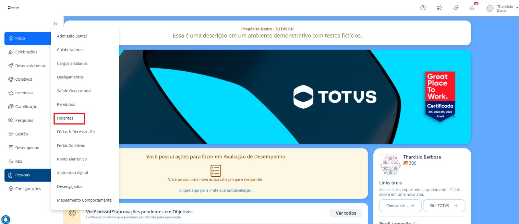Click the handshake icon in header
Image resolution: width=519 pixels, height=224 pixels.
(x=456, y=8)
